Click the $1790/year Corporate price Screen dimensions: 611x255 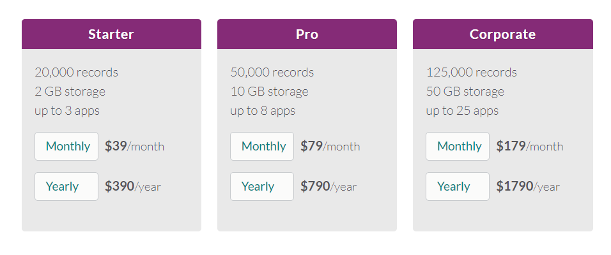(528, 187)
